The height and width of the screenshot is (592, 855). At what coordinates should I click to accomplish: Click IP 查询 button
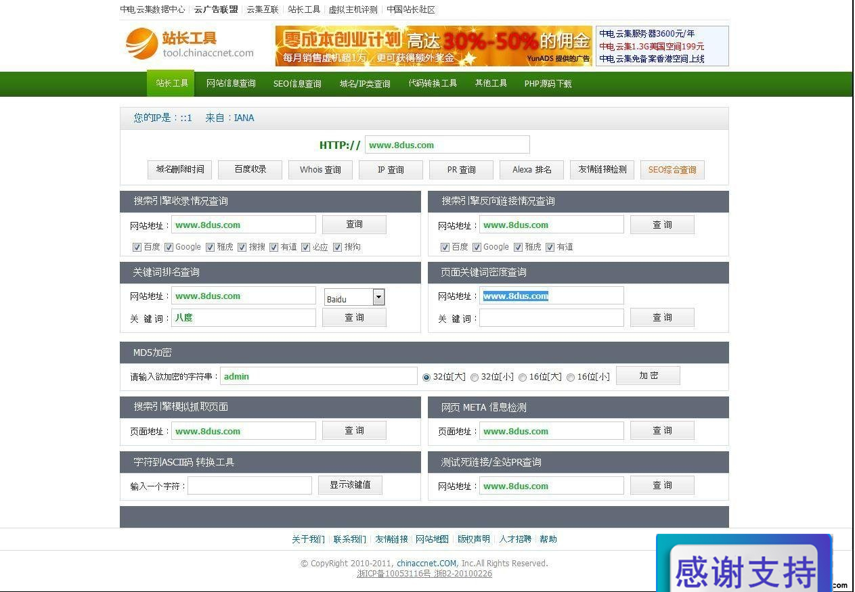(391, 170)
